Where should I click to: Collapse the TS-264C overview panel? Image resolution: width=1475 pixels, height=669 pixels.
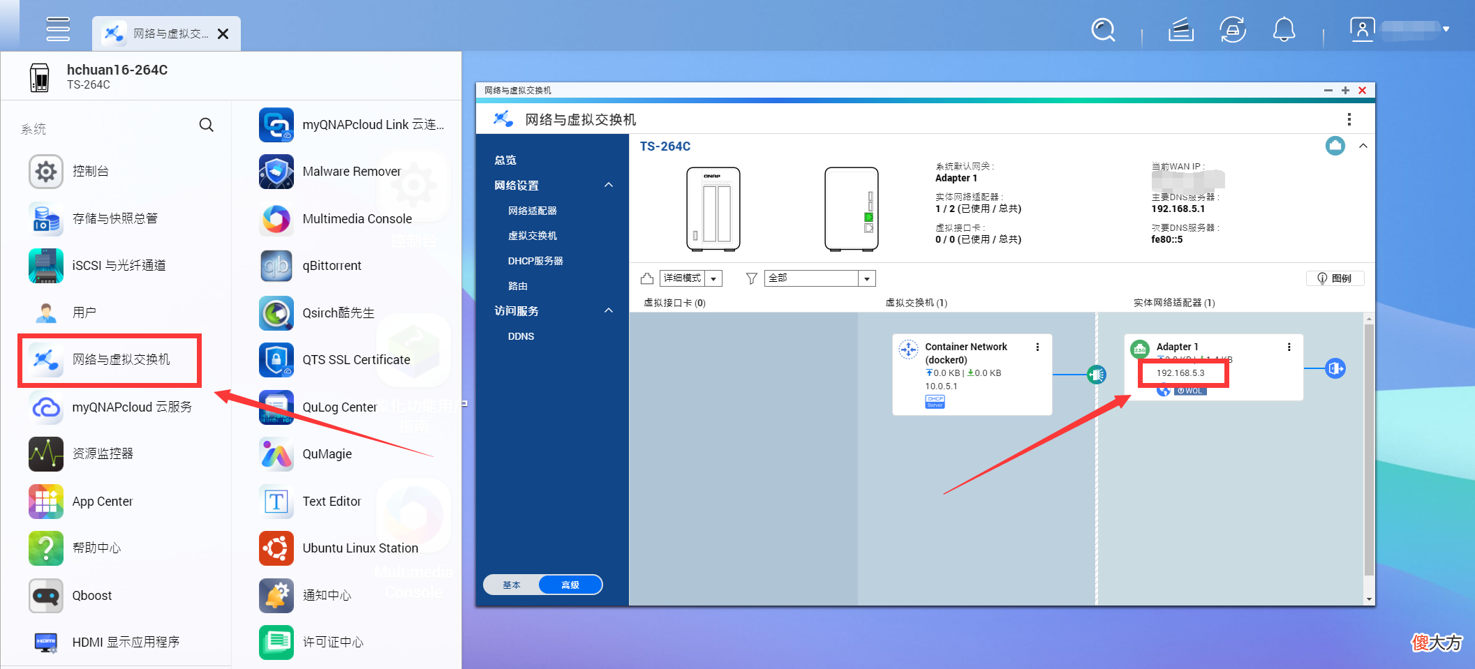coord(1363,146)
